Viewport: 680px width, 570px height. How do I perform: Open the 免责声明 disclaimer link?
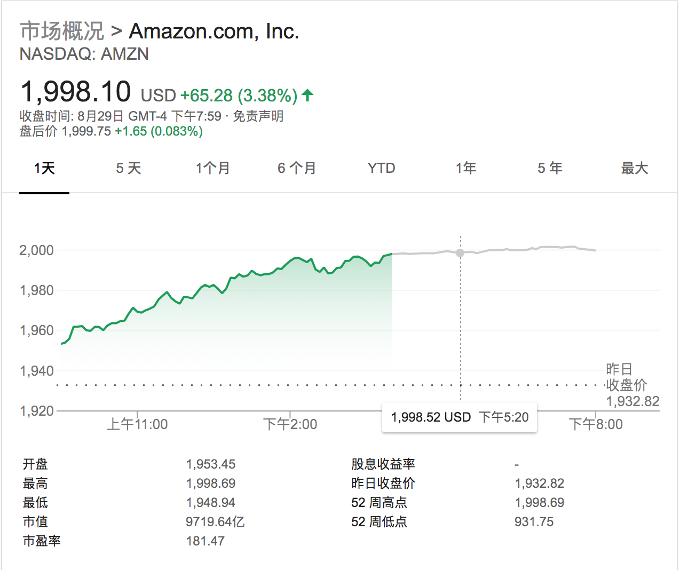[258, 116]
